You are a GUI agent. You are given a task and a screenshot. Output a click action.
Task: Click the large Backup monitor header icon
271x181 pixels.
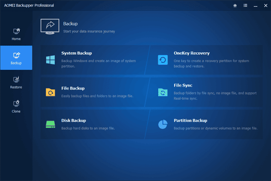pos(50,27)
